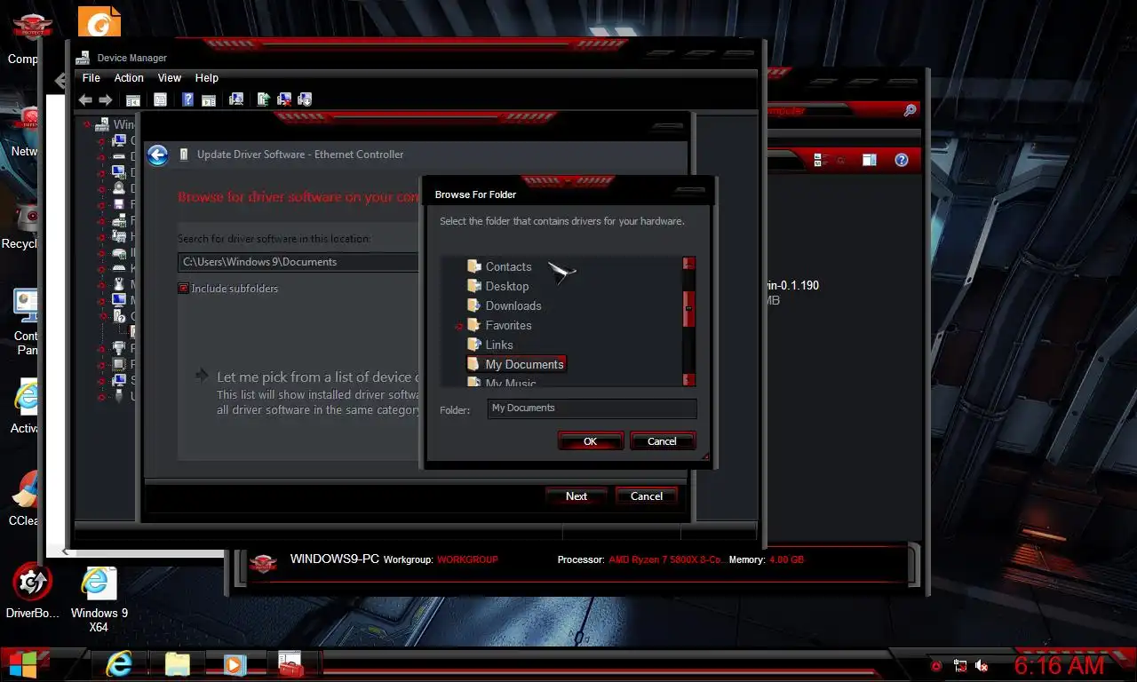Click the driver location path field
The height and width of the screenshot is (682, 1137).
click(298, 262)
